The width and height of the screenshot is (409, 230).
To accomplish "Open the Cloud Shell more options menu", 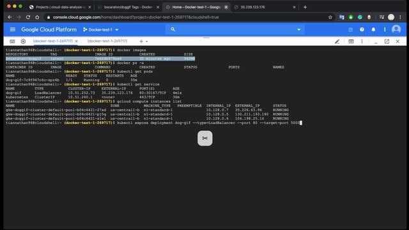I will [362, 41].
